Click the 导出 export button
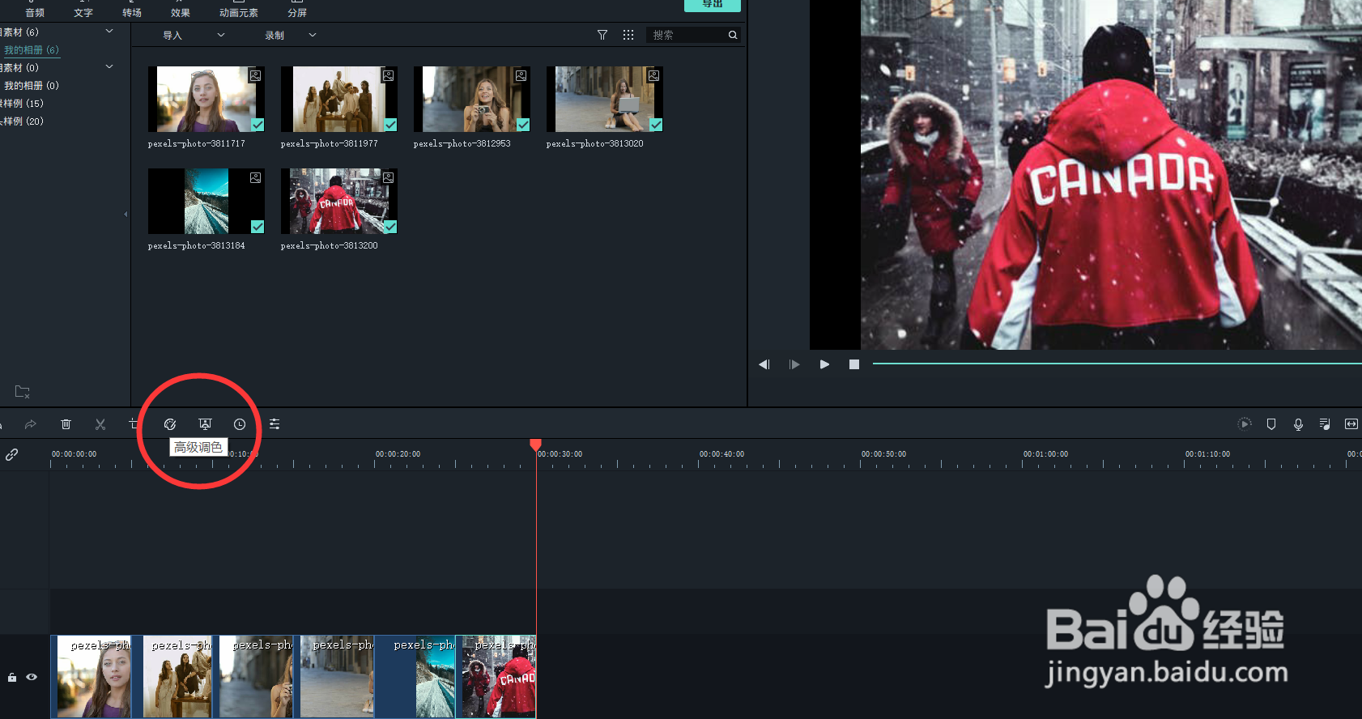 713,5
